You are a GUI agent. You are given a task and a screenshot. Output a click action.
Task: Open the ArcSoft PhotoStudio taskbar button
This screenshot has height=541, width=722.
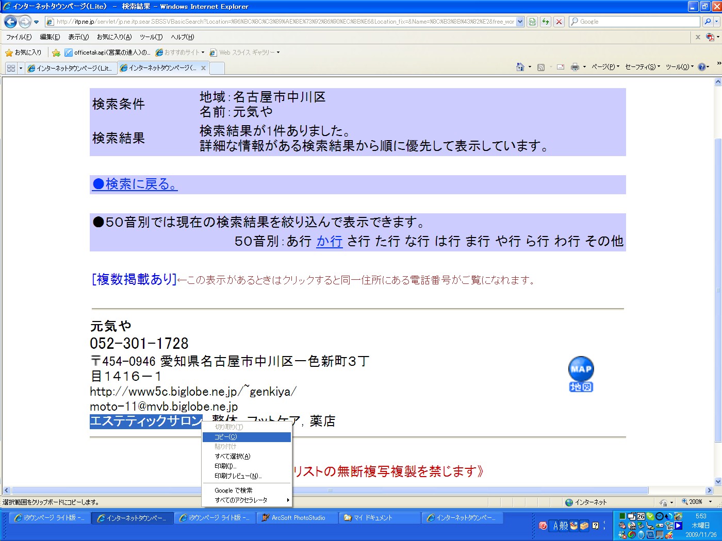[298, 518]
